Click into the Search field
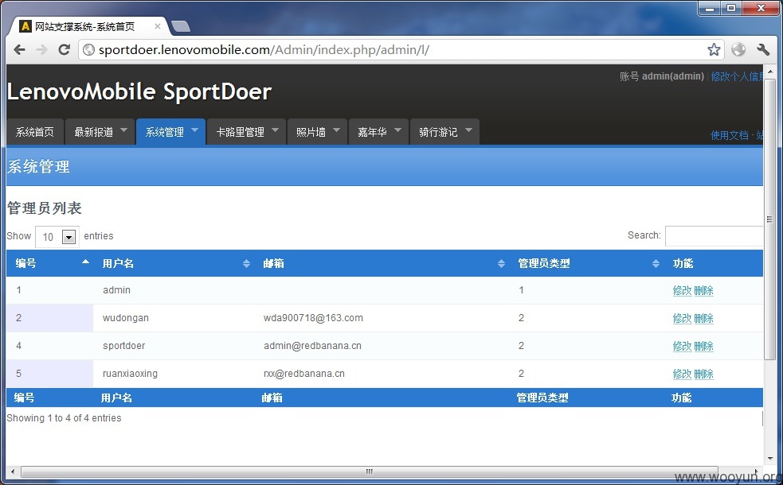The image size is (783, 485). (x=714, y=236)
